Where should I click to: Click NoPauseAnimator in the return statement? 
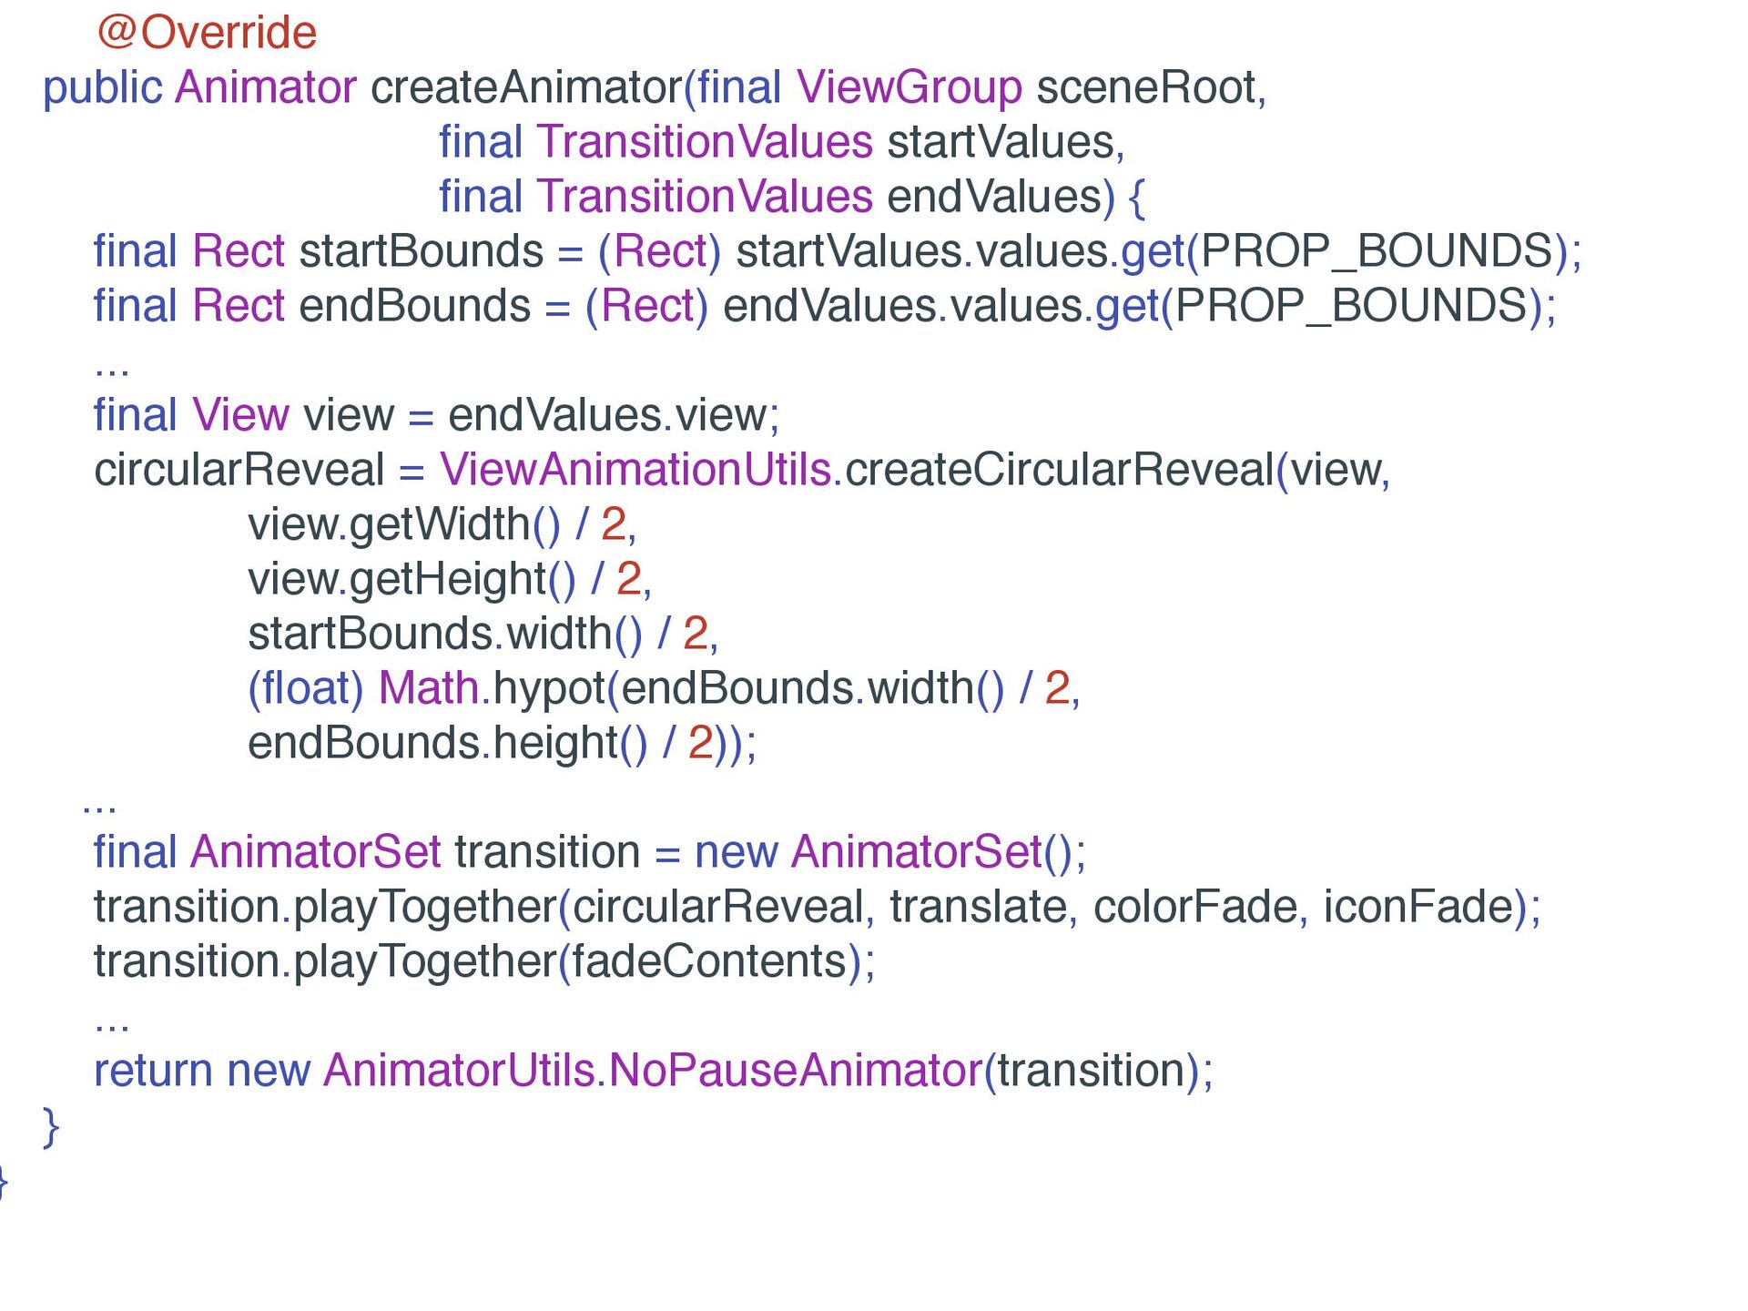(795, 1071)
